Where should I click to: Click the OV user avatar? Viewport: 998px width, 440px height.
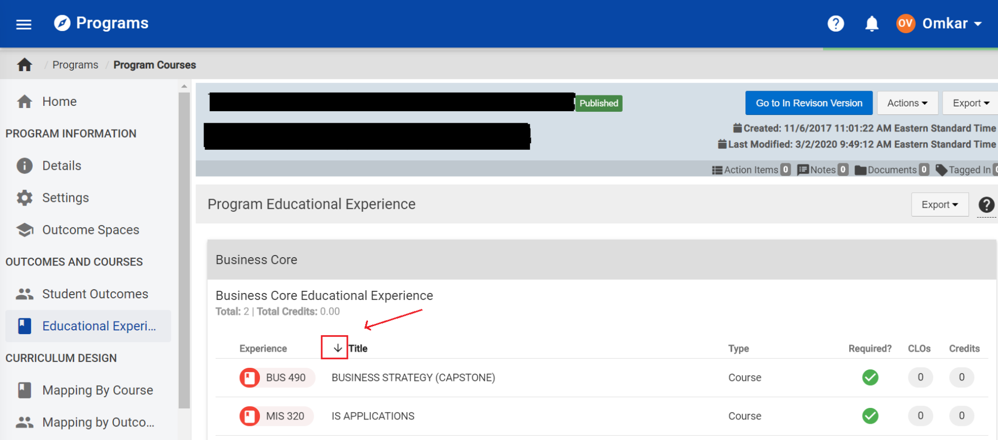(x=906, y=23)
